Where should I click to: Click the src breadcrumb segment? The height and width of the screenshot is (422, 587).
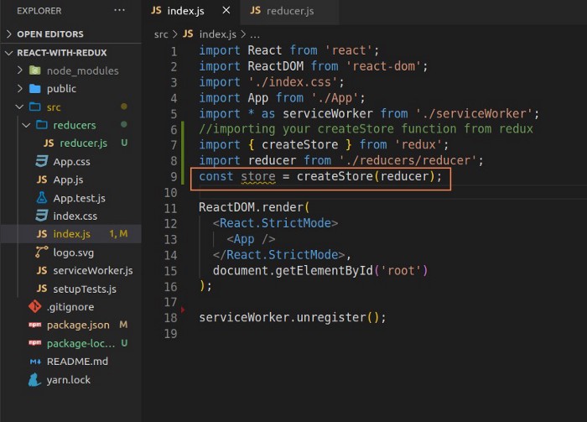pyautogui.click(x=161, y=34)
